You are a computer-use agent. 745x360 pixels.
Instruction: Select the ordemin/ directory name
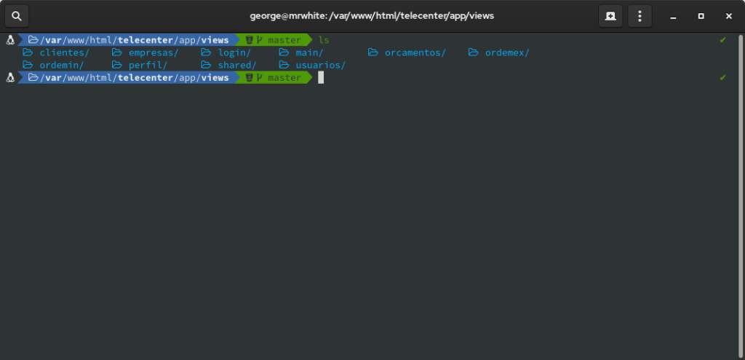tap(62, 65)
